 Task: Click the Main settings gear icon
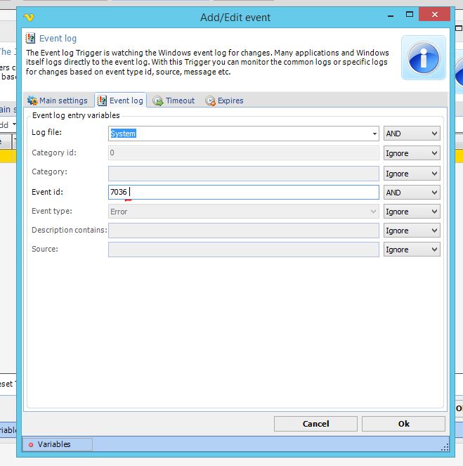pos(32,101)
